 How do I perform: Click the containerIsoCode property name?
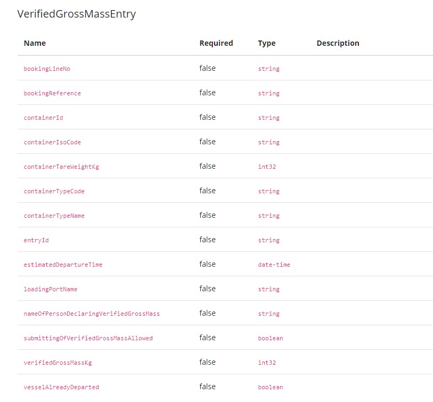[52, 142]
